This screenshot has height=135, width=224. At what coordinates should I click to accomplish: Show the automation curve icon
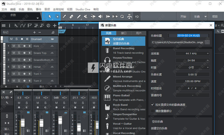point(23,25)
